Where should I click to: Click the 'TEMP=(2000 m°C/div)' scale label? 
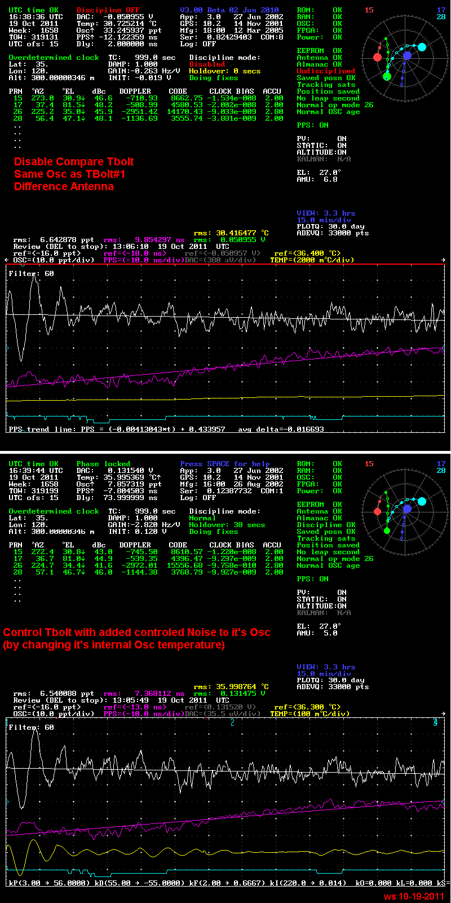coord(312,260)
